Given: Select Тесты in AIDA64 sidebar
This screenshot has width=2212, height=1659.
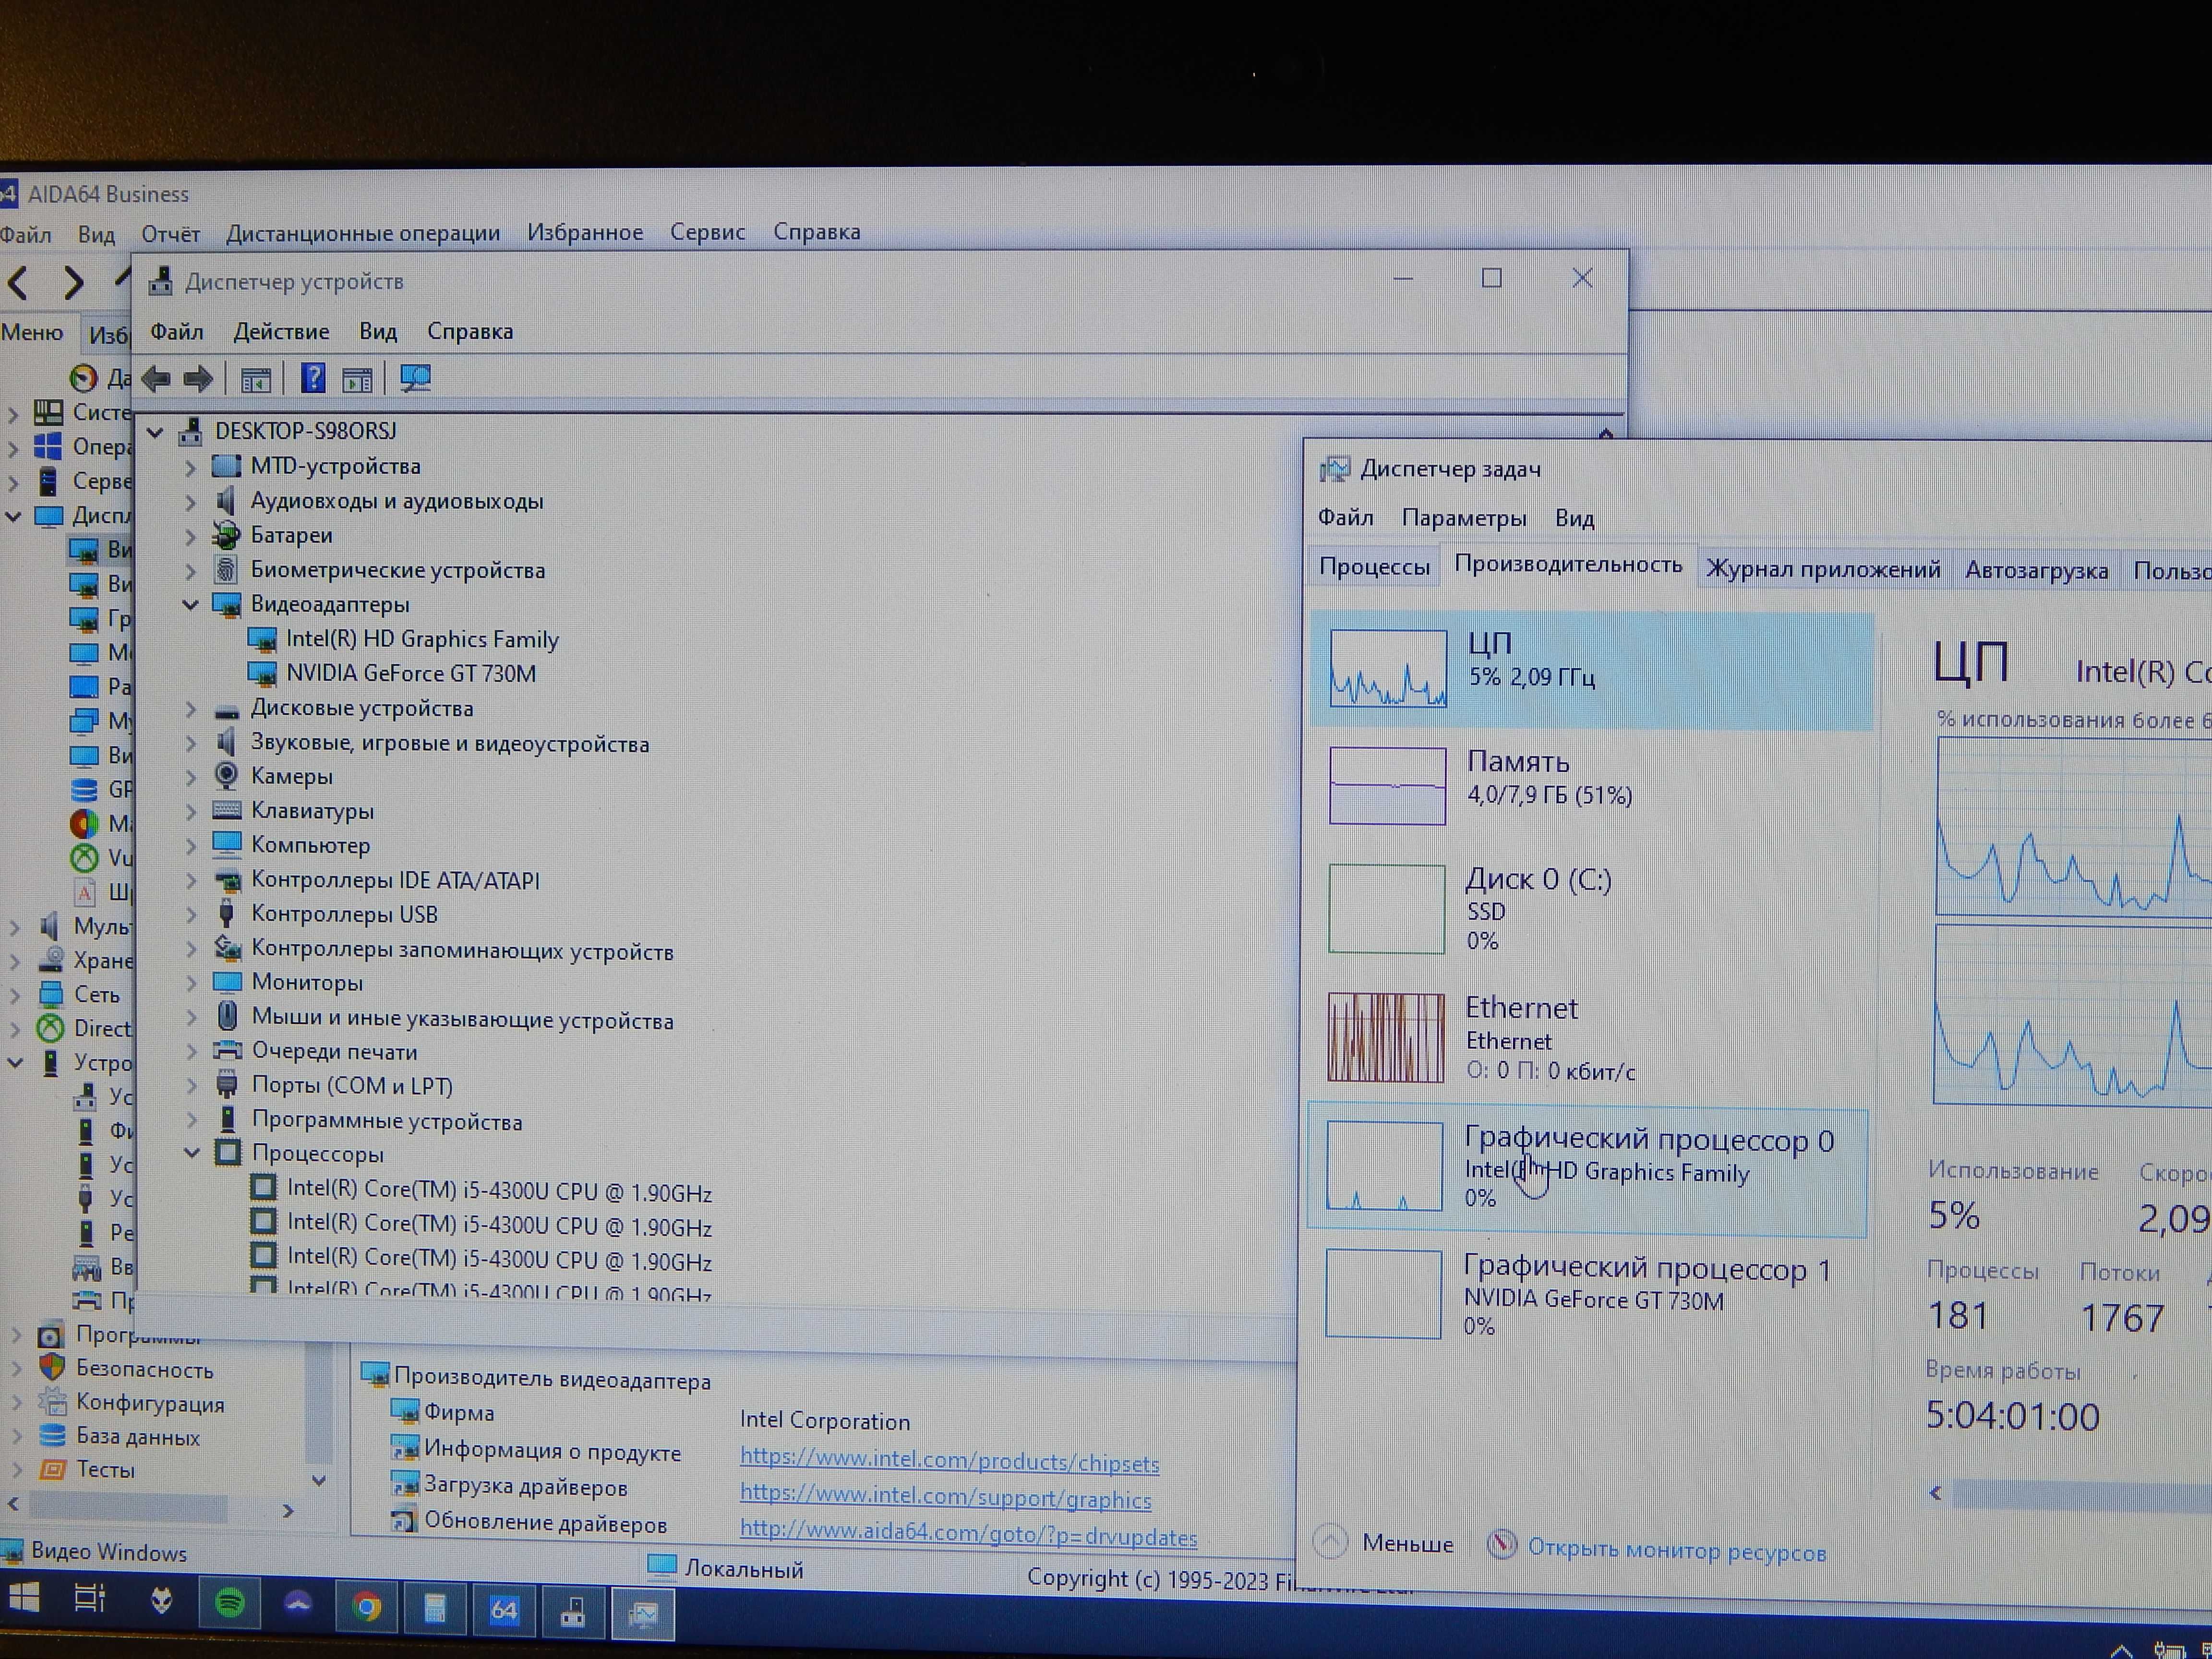Looking at the screenshot, I should 105,1470.
